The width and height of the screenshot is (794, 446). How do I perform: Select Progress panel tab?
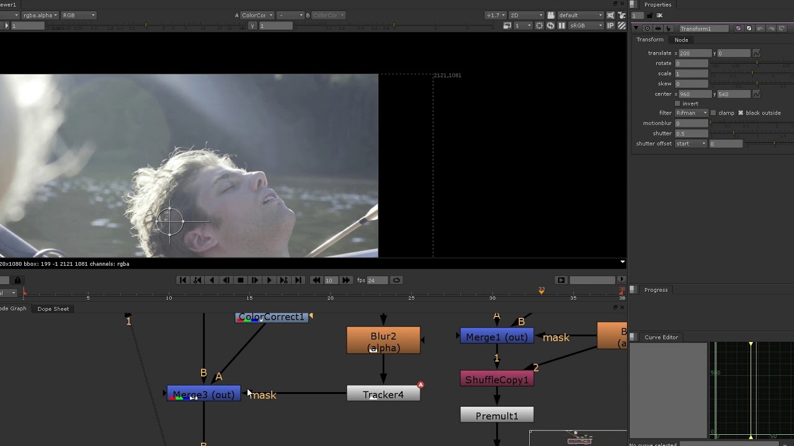tap(656, 290)
